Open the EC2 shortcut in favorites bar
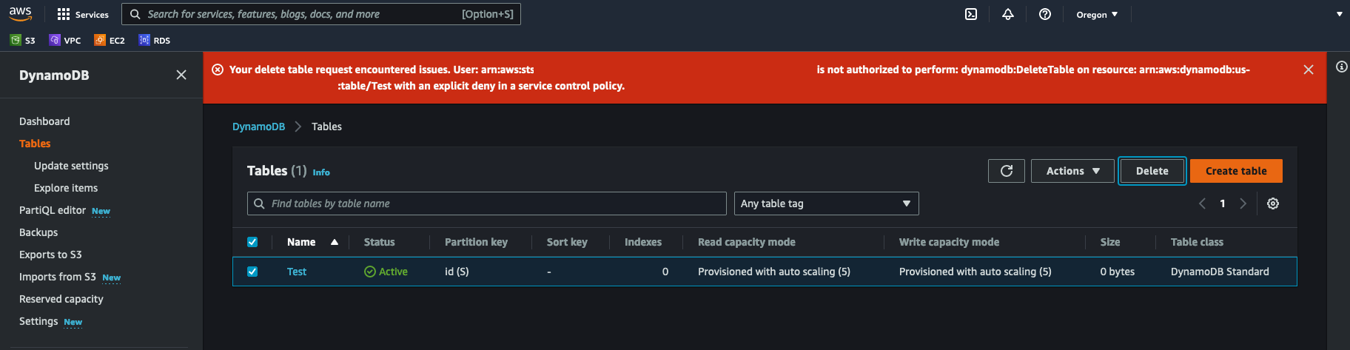 [x=110, y=40]
